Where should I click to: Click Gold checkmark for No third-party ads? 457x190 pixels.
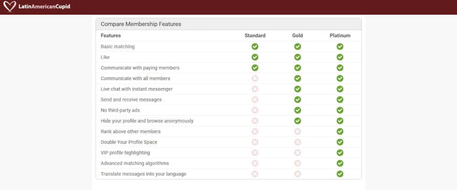coord(298,110)
